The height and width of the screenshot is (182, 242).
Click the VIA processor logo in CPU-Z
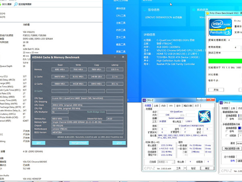pos(204,116)
